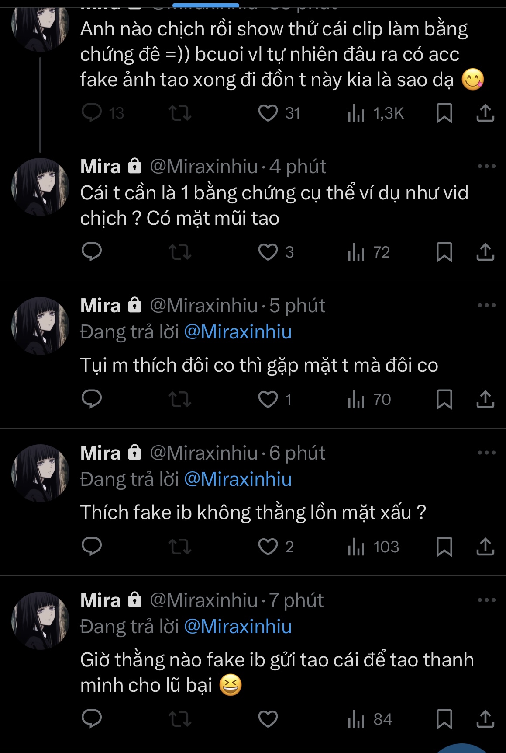Viewport: 506px width, 753px height.
Task: Retweet the tweet posted 4 phút ago
Action: (x=180, y=252)
